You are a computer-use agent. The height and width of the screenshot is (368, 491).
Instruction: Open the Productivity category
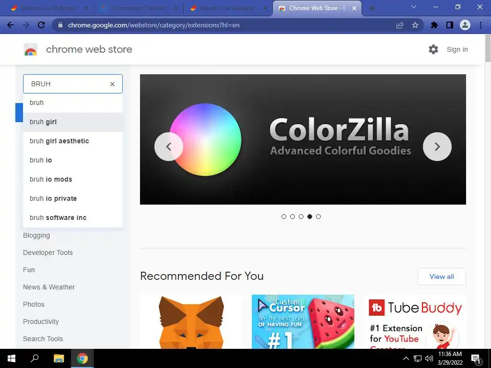click(x=41, y=322)
